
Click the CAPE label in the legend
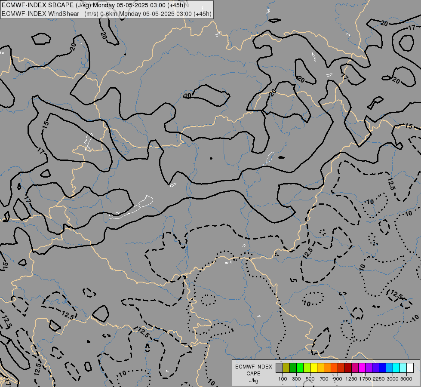click(x=253, y=374)
